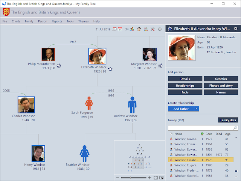
Task: Click family icon next to Margaret Windsor
Action: (160, 66)
